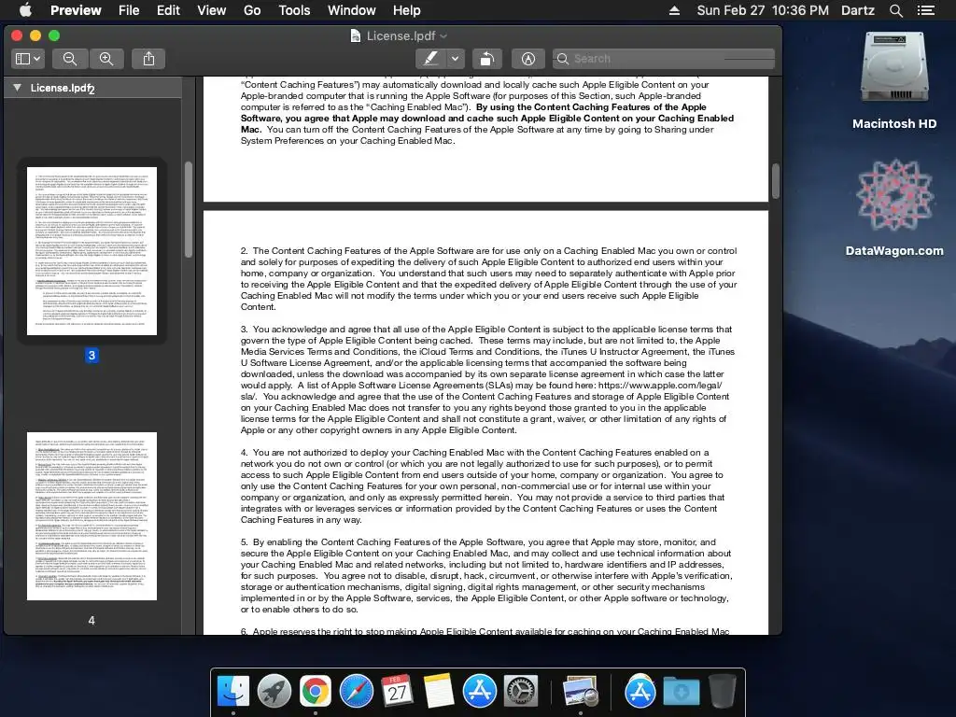956x717 pixels.
Task: Open the Downloads folder in Dock
Action: [x=681, y=691]
